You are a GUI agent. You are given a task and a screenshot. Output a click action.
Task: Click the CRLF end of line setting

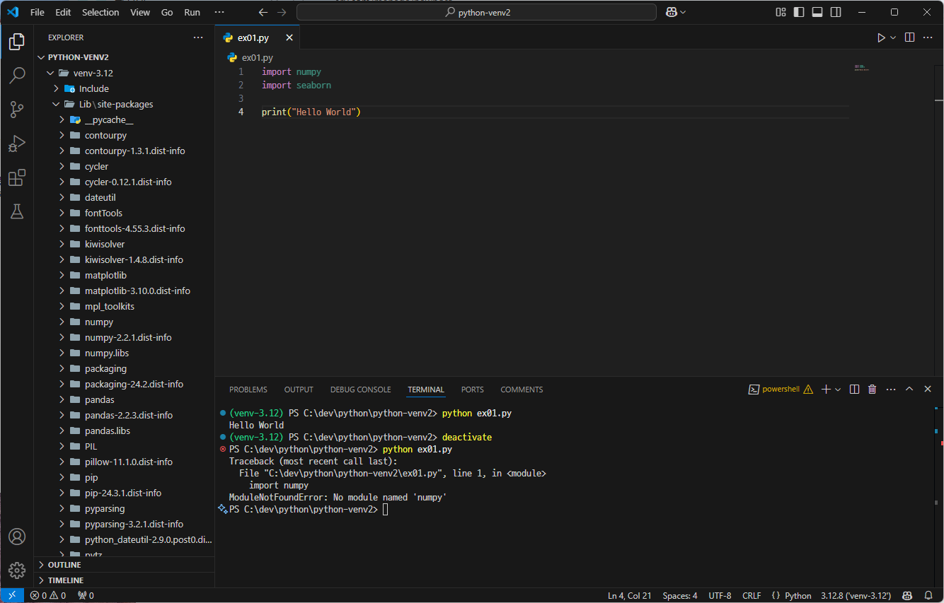coord(752,595)
